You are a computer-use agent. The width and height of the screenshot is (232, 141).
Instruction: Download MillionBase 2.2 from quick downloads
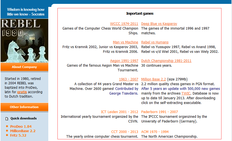[x=23, y=131]
